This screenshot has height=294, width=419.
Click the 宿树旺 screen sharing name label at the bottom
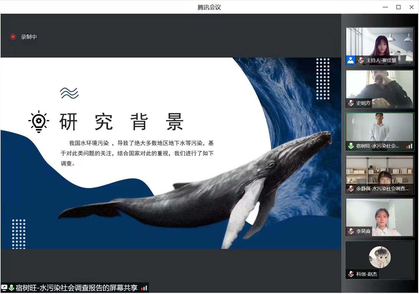coord(77,288)
